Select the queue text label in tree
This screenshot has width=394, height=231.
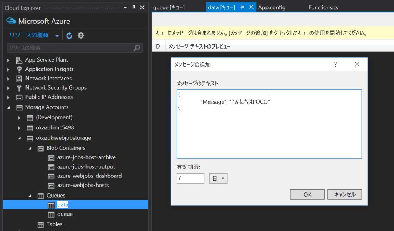tap(65, 214)
